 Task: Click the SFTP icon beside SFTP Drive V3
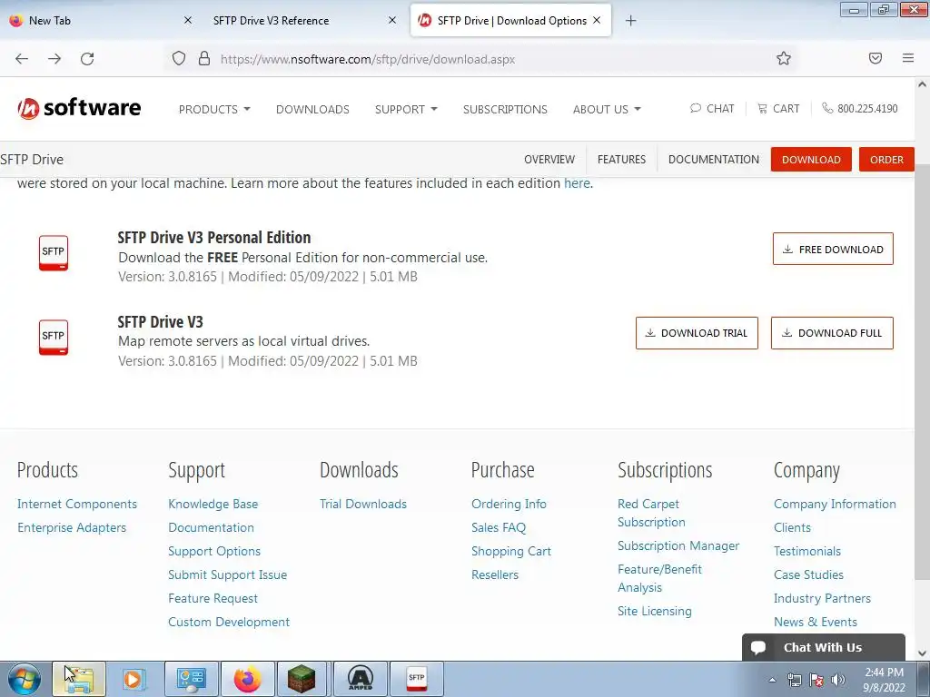pyautogui.click(x=54, y=338)
